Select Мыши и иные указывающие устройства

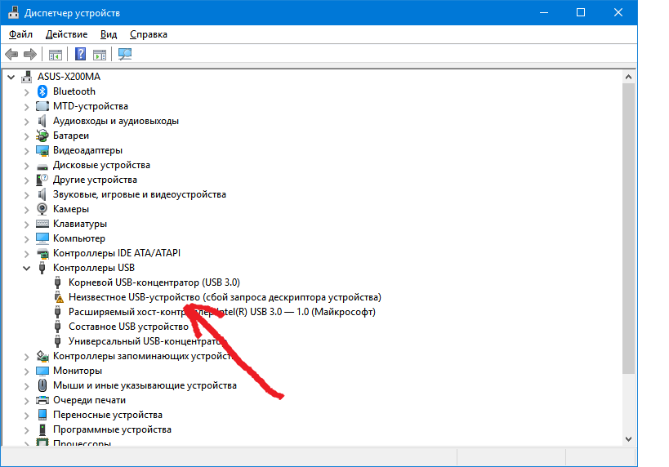(x=145, y=385)
